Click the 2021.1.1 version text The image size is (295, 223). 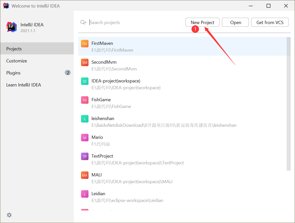28,31
